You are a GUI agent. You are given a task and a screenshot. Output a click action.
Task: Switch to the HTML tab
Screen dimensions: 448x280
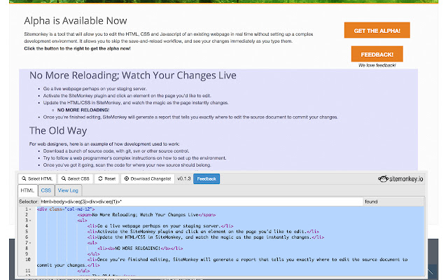click(x=27, y=190)
